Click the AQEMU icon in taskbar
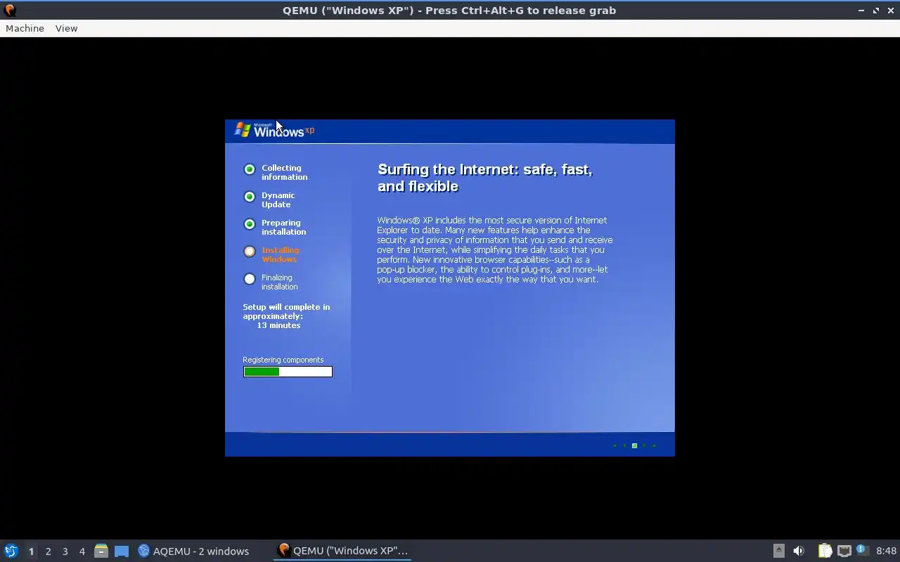The image size is (900, 562). point(144,551)
